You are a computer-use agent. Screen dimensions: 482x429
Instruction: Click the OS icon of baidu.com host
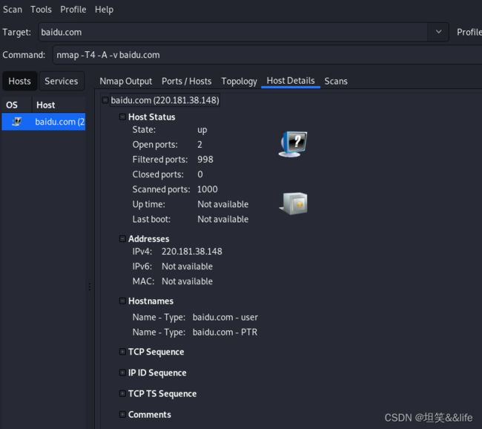16,122
